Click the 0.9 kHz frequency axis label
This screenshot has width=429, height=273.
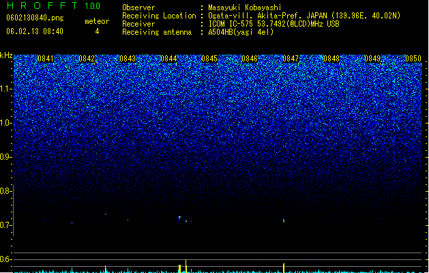point(5,157)
